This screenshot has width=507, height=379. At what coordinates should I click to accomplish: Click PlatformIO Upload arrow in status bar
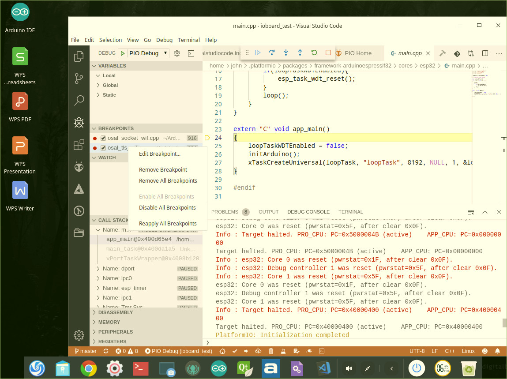(x=246, y=351)
